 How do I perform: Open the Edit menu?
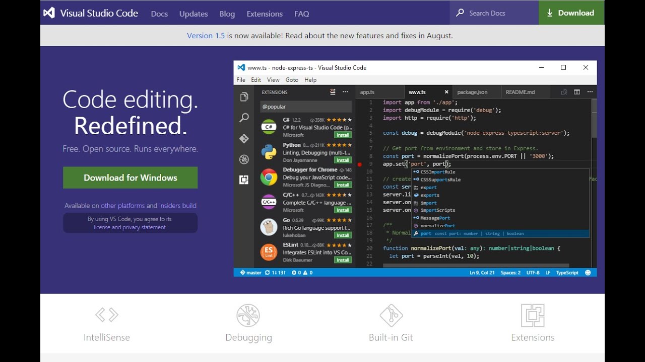click(256, 80)
